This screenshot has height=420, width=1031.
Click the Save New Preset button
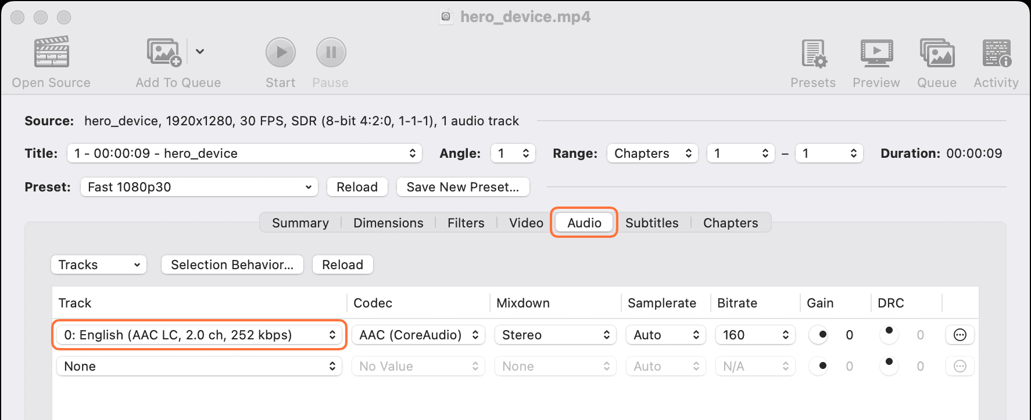click(x=463, y=187)
